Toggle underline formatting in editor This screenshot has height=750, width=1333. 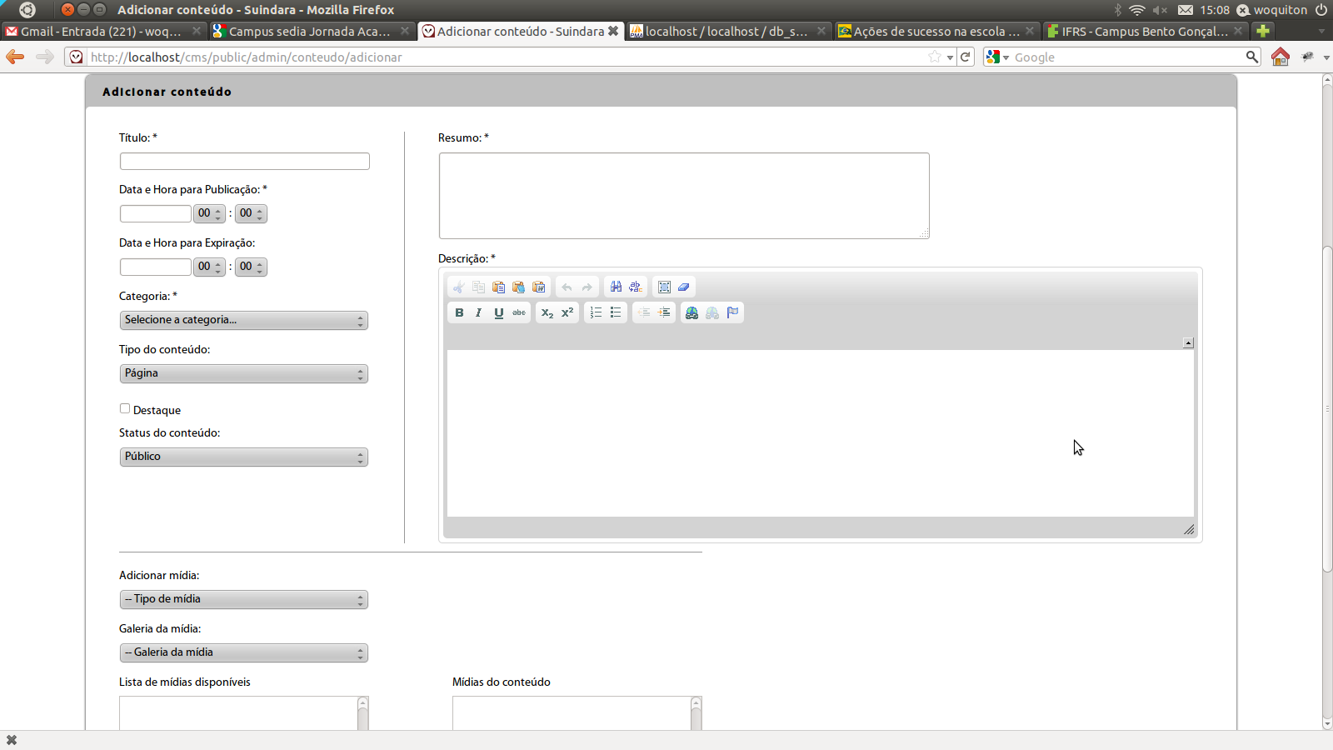(x=498, y=312)
